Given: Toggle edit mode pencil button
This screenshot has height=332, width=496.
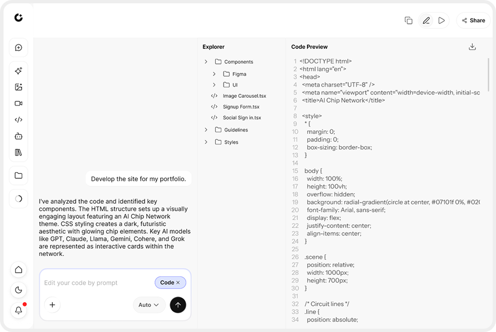Looking at the screenshot, I should [x=426, y=21].
